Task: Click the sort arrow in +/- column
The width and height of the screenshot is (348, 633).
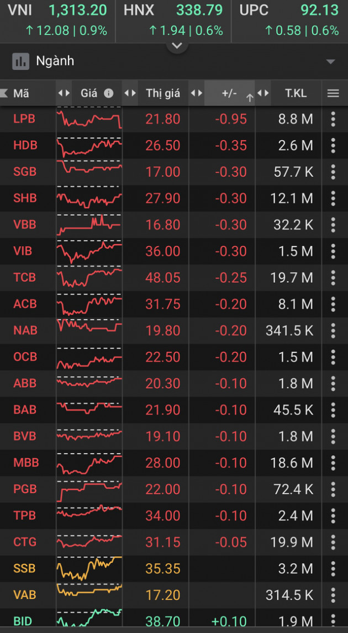Action: [x=249, y=98]
